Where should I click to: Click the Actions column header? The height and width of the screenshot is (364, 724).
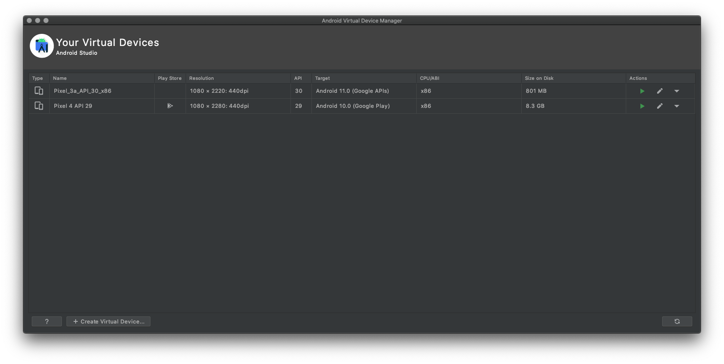[660, 78]
